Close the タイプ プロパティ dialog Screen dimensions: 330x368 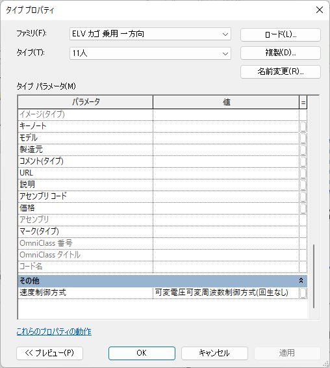pos(320,10)
